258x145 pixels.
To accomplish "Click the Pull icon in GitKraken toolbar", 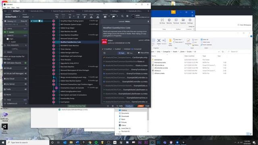I will point(70,17).
